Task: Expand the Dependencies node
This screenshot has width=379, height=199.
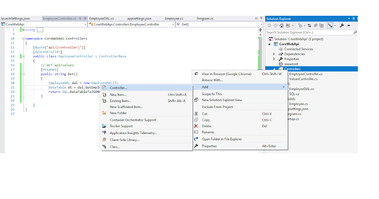Action: click(274, 54)
